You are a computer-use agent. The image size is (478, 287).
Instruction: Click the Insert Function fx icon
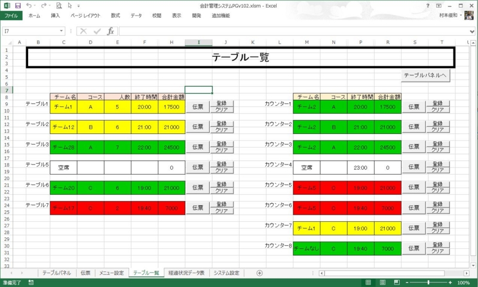coord(111,31)
